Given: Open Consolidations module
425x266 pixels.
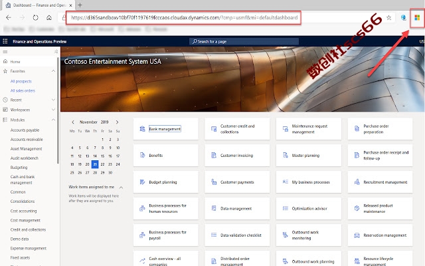Looking at the screenshot, I should [22, 201].
